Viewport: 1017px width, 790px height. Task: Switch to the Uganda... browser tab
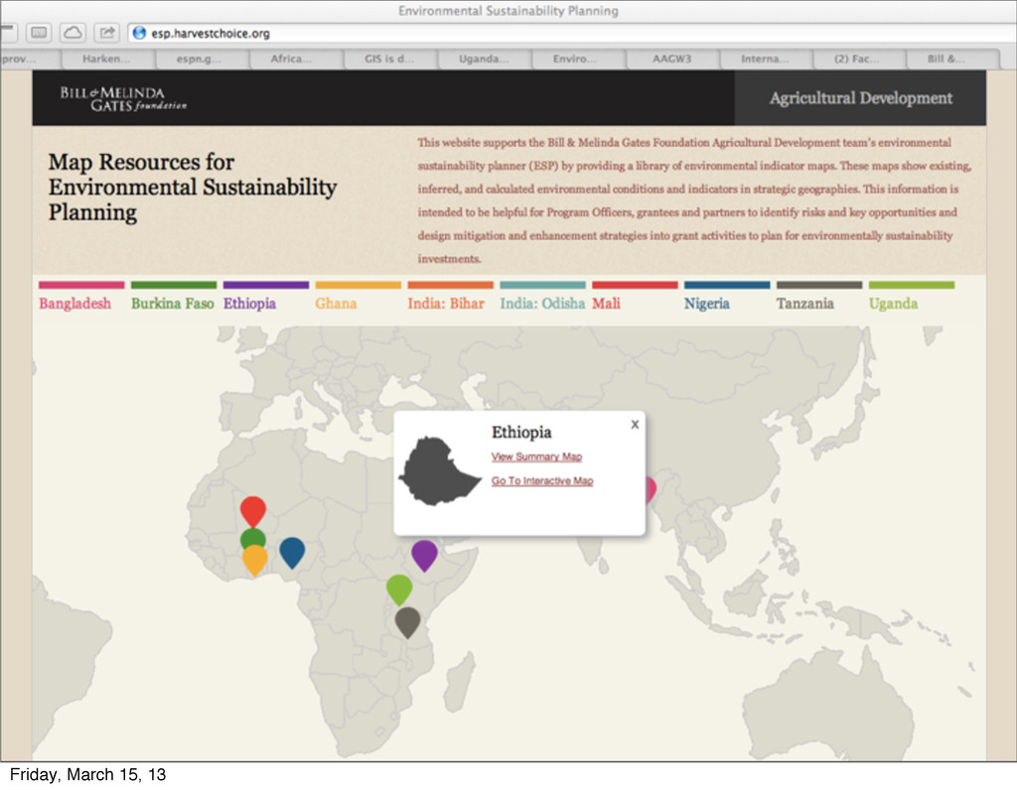click(x=484, y=59)
